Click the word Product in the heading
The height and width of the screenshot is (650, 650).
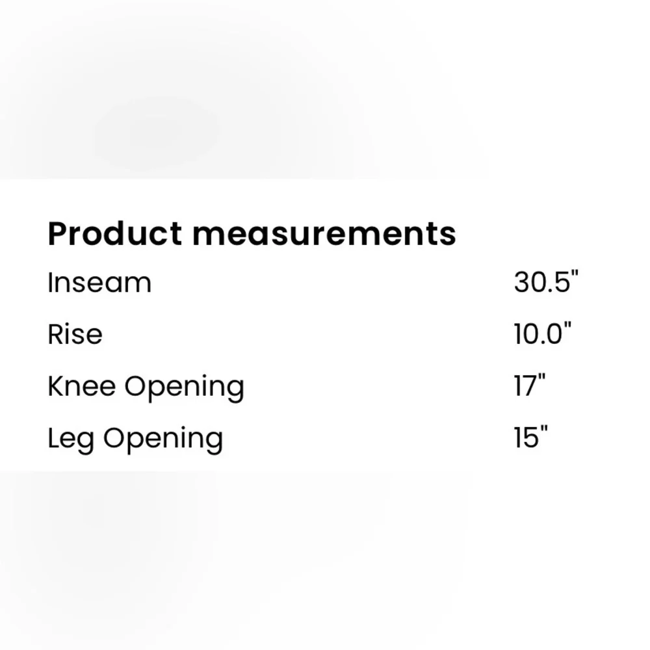[x=115, y=234]
